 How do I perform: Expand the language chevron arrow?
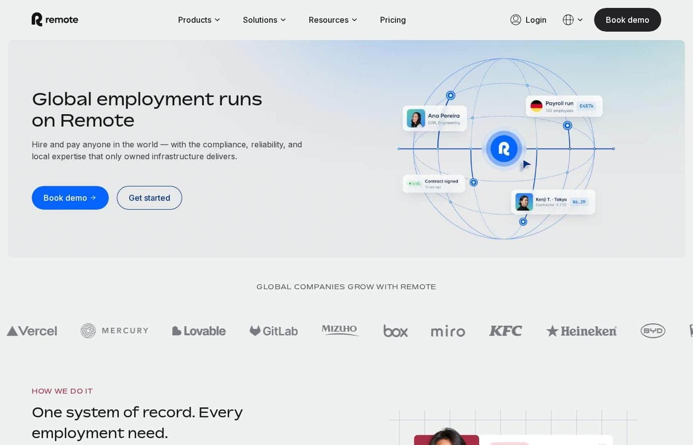[580, 20]
